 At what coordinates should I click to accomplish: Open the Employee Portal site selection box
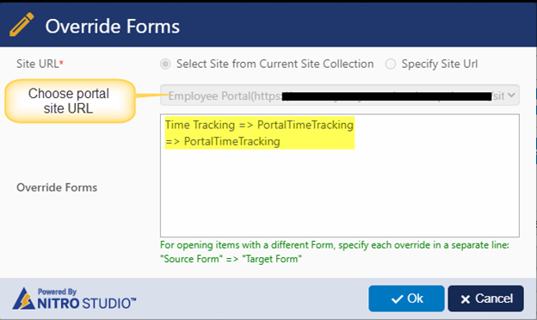[340, 95]
